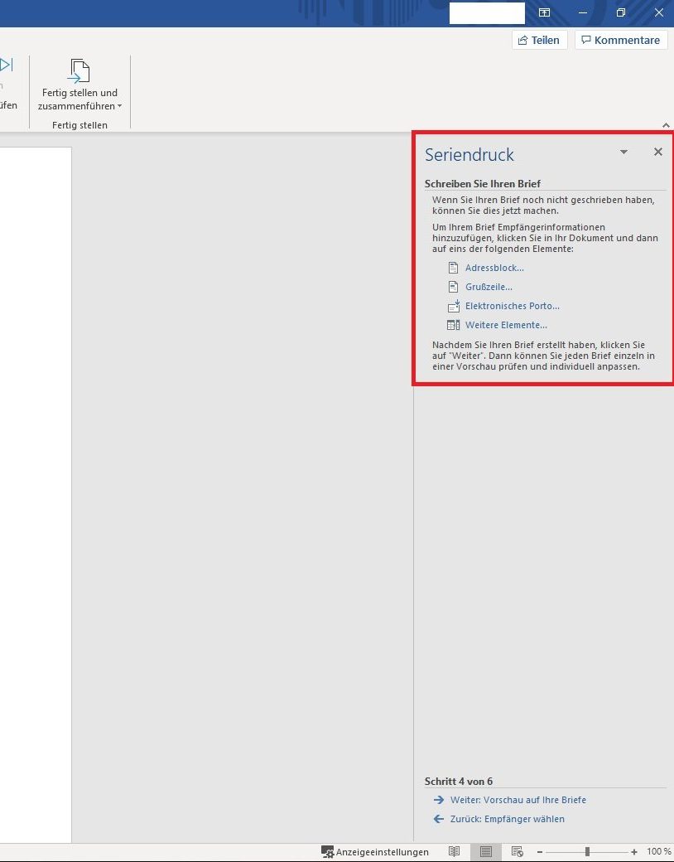Image resolution: width=674 pixels, height=862 pixels.
Task: Open Weitere Elemente link
Action: click(506, 325)
